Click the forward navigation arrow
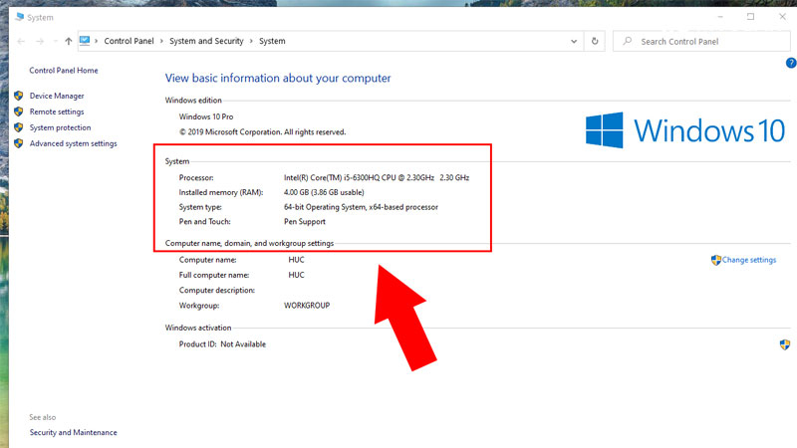 (39, 41)
